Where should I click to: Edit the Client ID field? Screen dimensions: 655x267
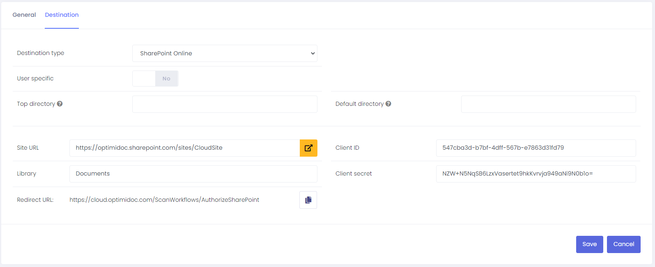[x=536, y=148]
